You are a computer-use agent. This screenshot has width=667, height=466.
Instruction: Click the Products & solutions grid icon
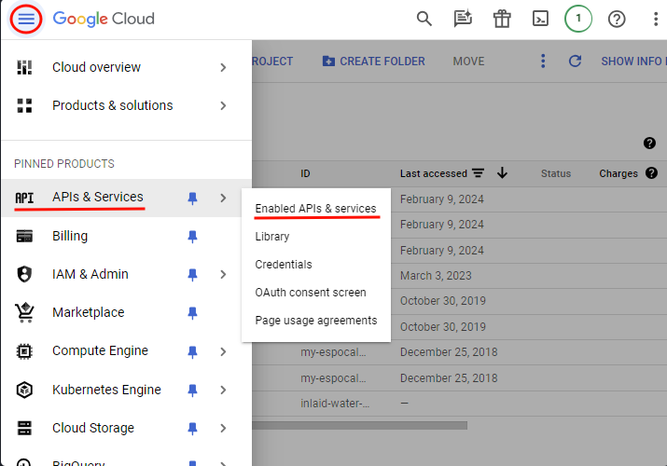tap(24, 105)
